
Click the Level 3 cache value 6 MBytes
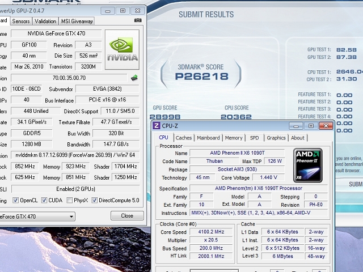pyautogui.click(x=282, y=256)
